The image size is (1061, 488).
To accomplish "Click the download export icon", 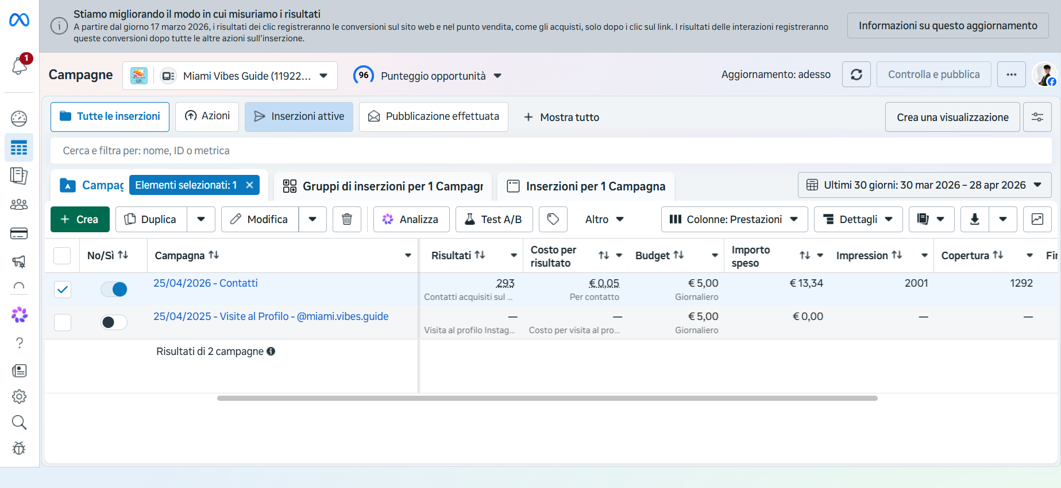I will pos(975,219).
